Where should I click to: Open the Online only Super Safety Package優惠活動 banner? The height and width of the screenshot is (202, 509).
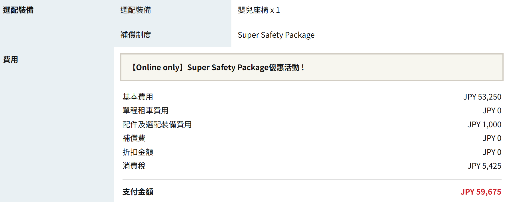click(218, 67)
